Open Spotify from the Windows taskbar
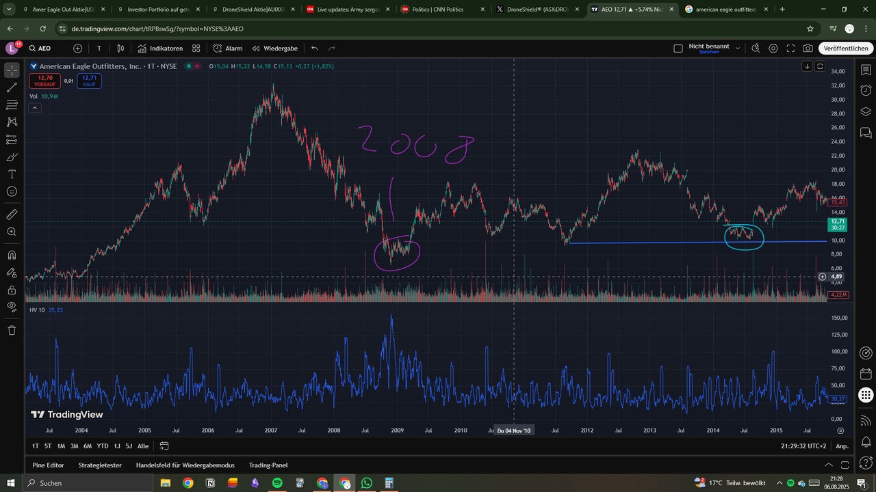876x492 pixels. 277,483
